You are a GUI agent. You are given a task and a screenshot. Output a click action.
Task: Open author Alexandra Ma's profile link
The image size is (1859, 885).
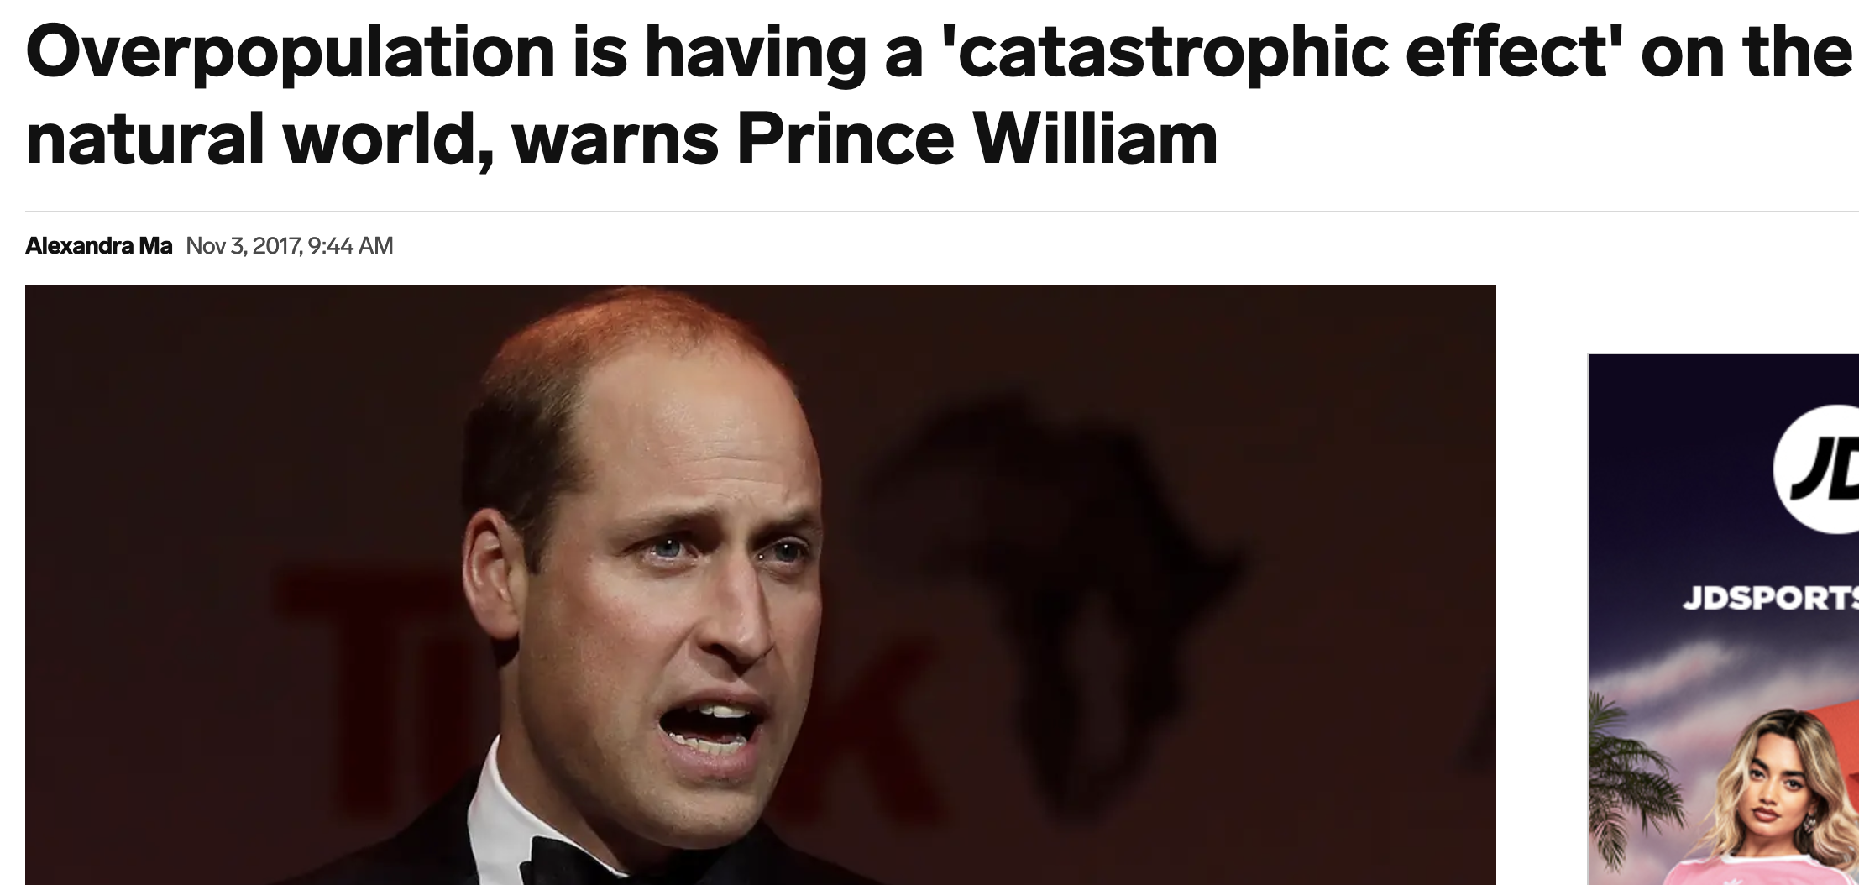(x=99, y=246)
